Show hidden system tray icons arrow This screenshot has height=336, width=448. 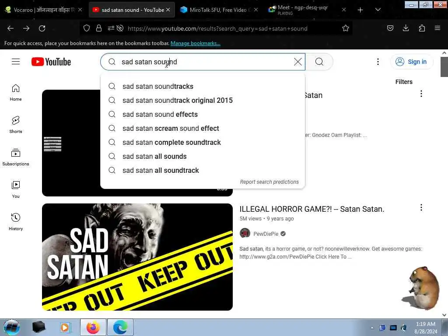click(x=372, y=328)
